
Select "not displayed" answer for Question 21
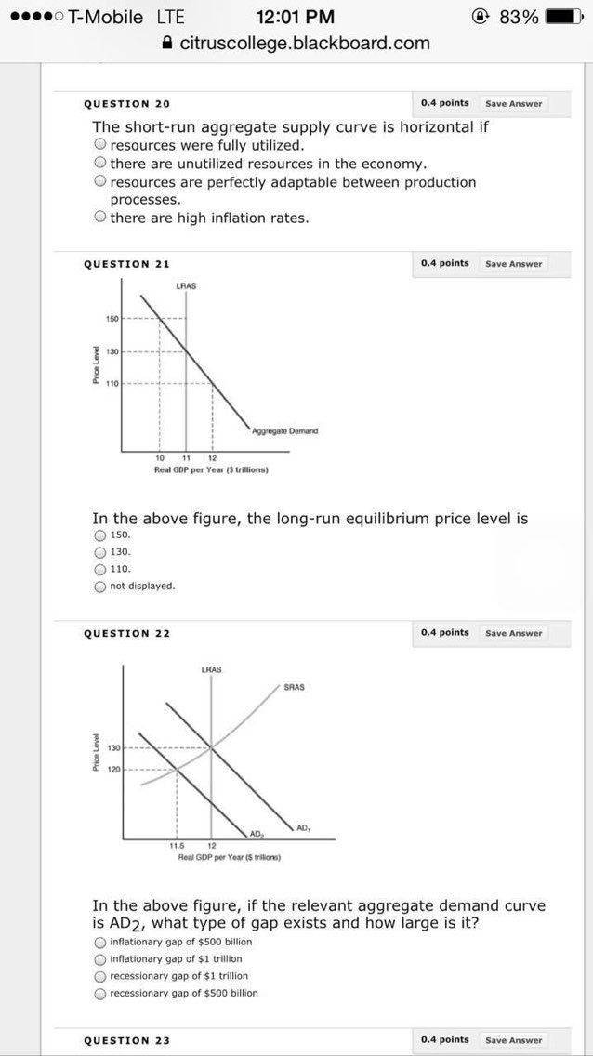(99, 587)
